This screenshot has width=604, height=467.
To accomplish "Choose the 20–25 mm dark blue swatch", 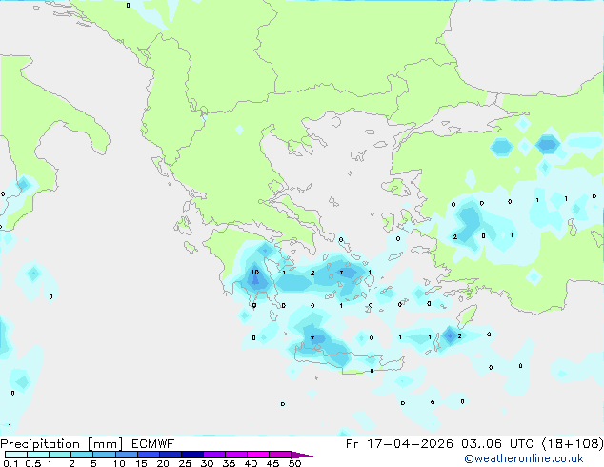I will [x=170, y=455].
